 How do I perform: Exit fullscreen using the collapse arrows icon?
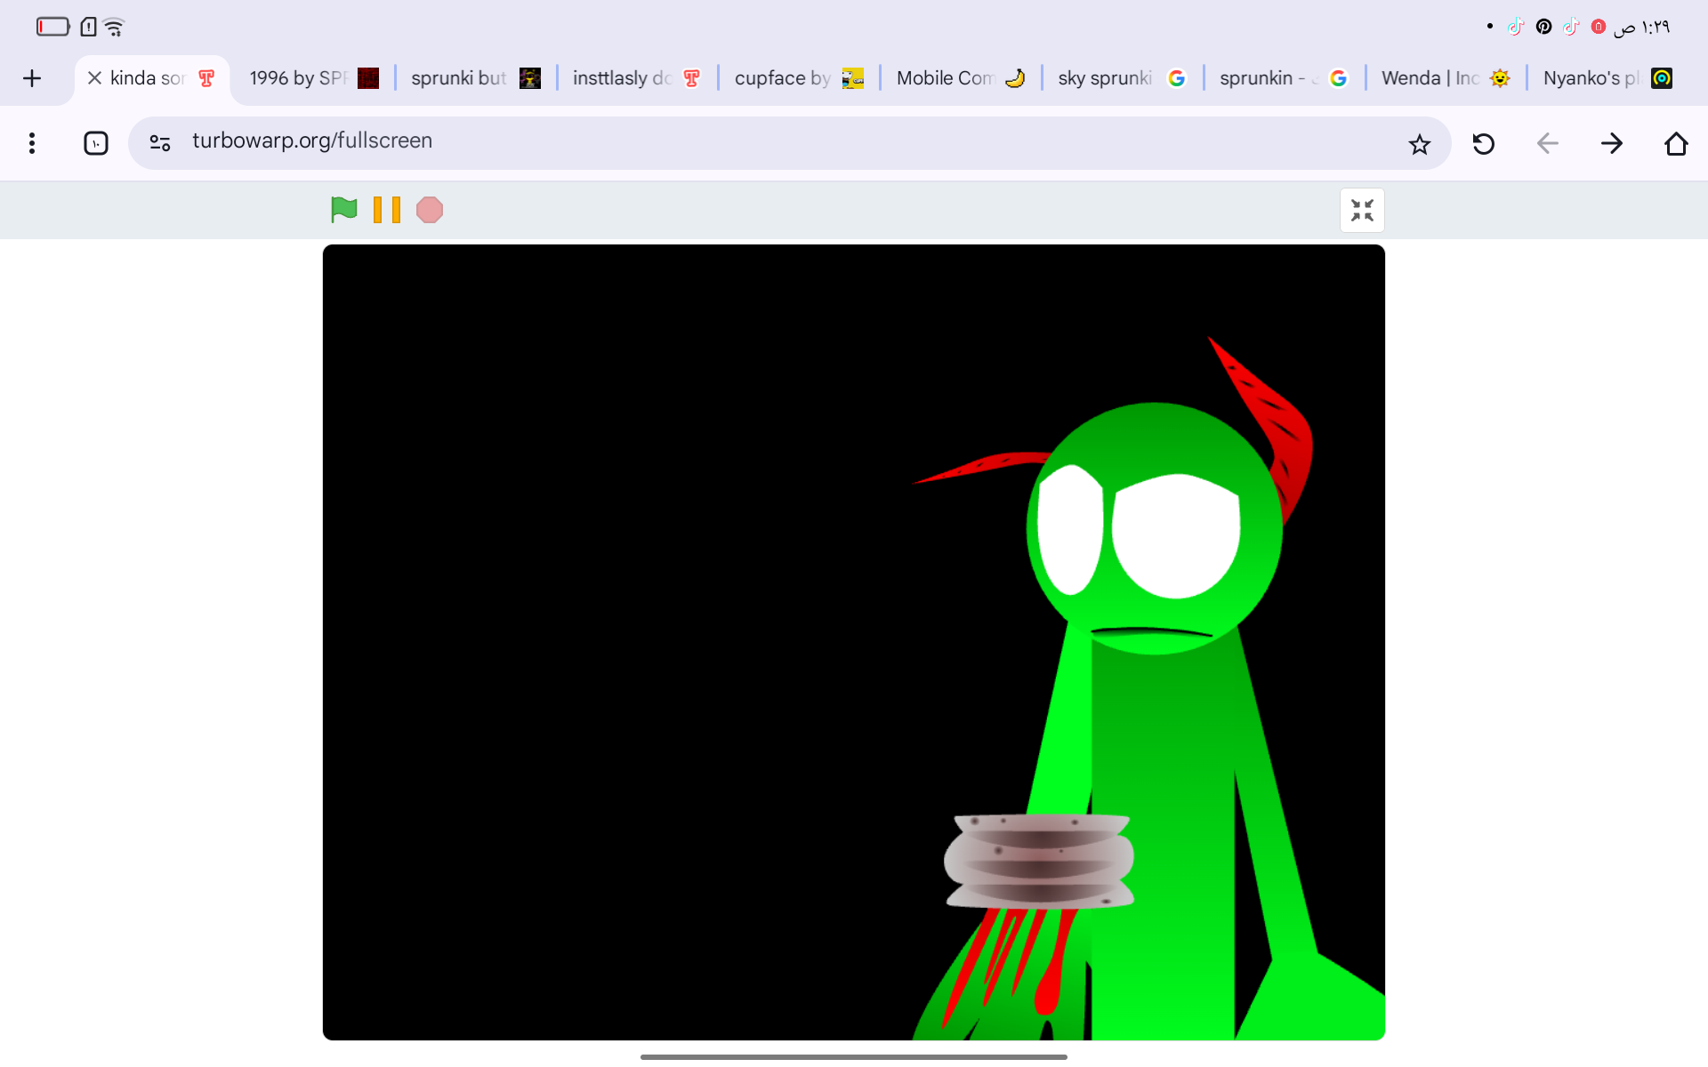pyautogui.click(x=1362, y=211)
